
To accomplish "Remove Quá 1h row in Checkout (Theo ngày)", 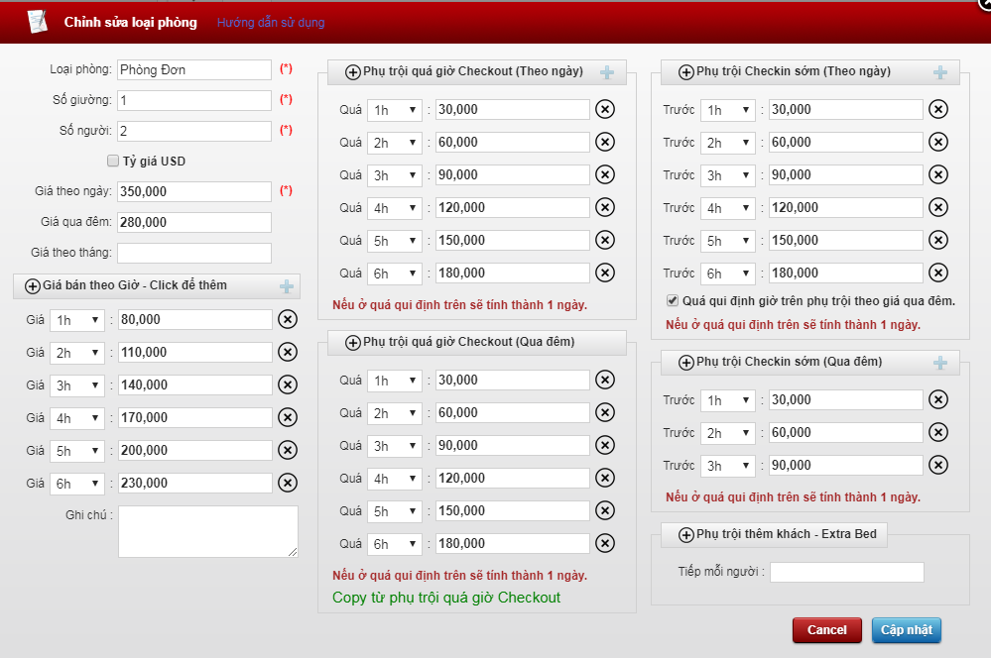I will pos(605,109).
